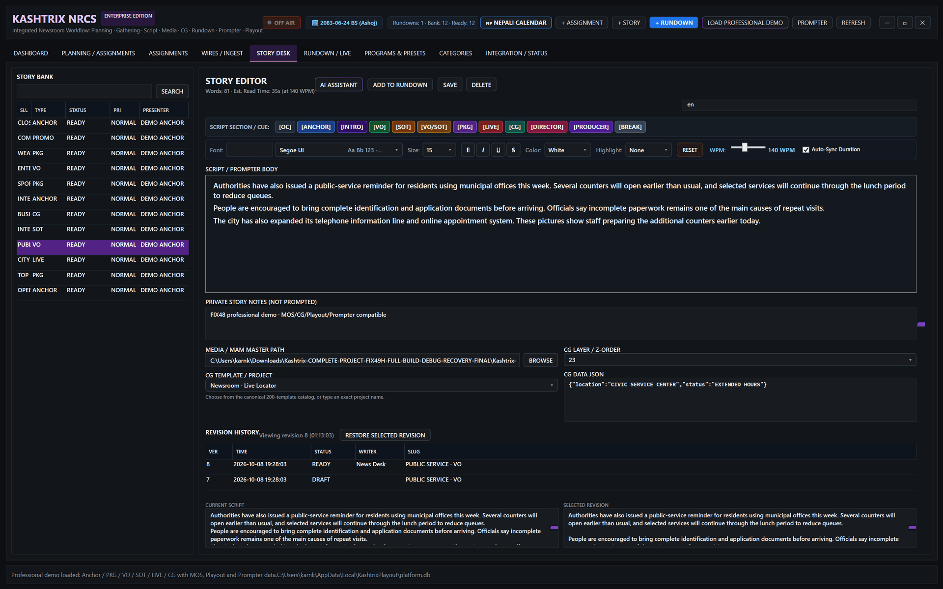Insert the [PKG] script cue
943x589 pixels.
tap(465, 127)
